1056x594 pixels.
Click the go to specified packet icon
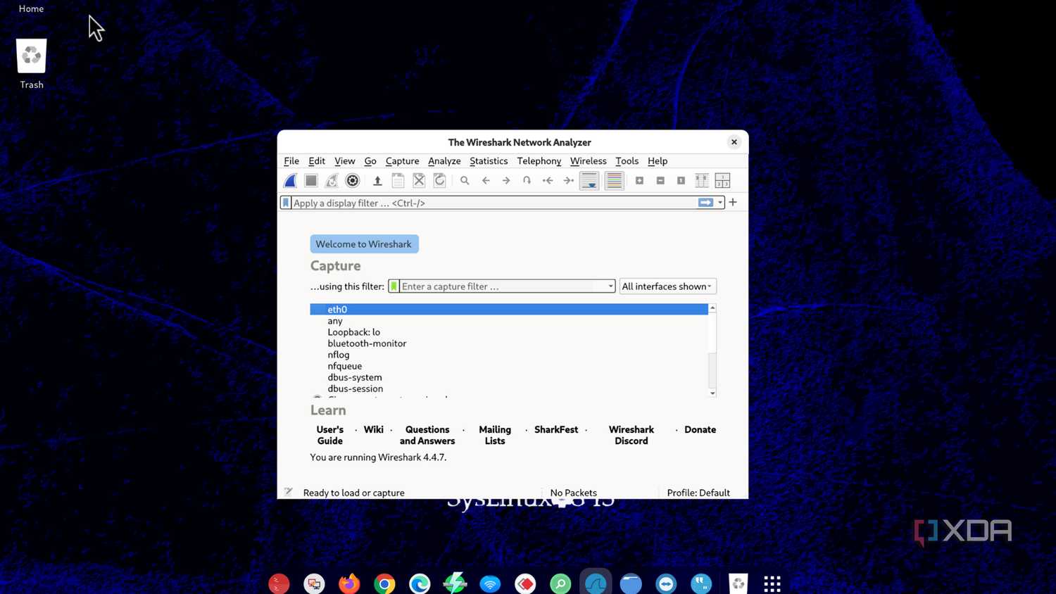click(527, 181)
